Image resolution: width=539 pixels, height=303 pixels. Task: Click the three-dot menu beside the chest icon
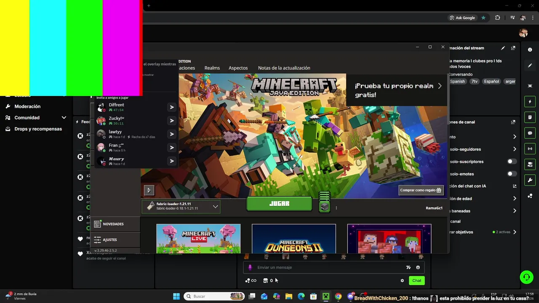click(x=336, y=207)
